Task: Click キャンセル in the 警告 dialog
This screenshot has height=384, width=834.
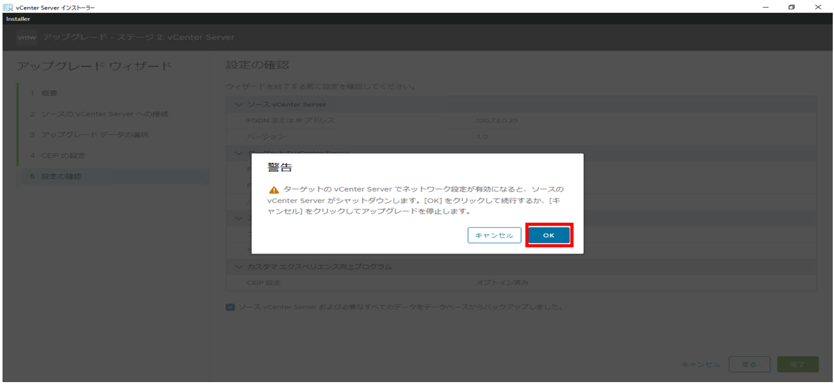Action: [494, 235]
